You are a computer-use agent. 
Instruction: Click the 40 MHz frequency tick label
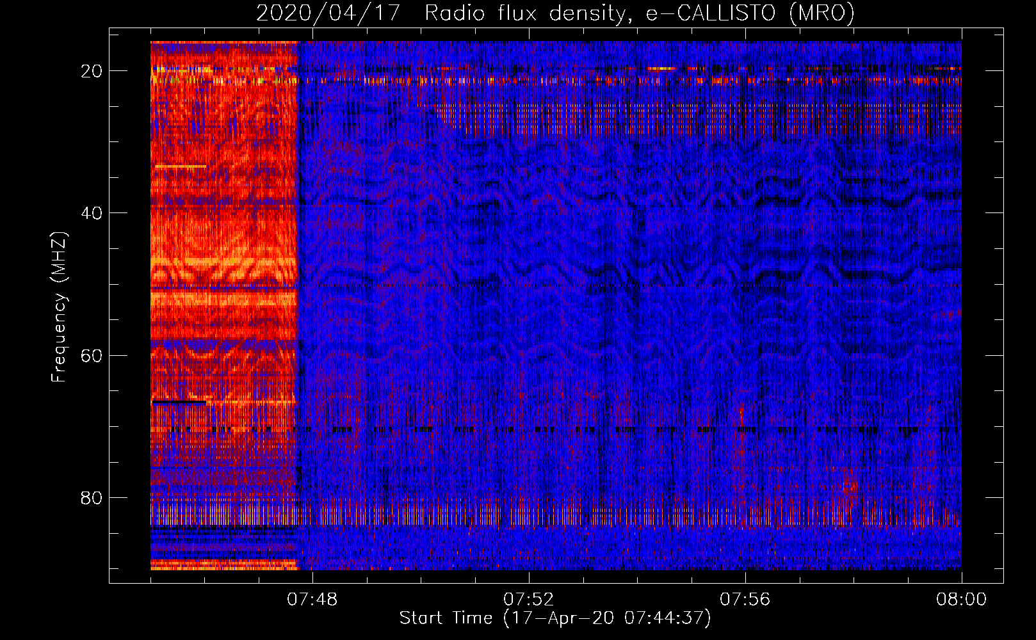pyautogui.click(x=92, y=213)
